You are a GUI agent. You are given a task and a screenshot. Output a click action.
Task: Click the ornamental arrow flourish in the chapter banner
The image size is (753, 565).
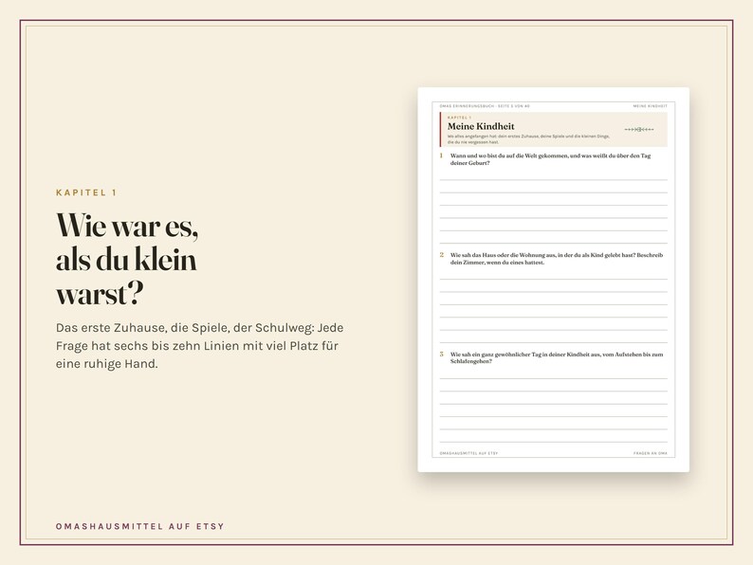[x=638, y=130]
